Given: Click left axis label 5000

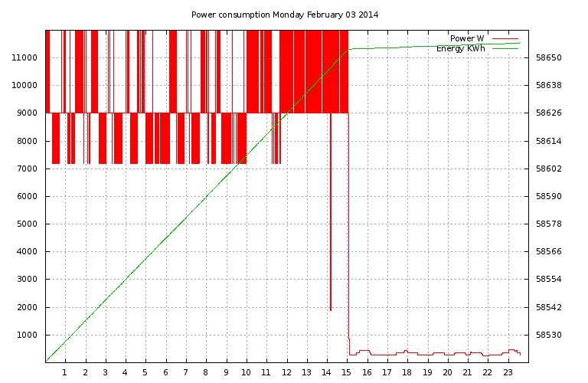Looking at the screenshot, I should coord(27,224).
